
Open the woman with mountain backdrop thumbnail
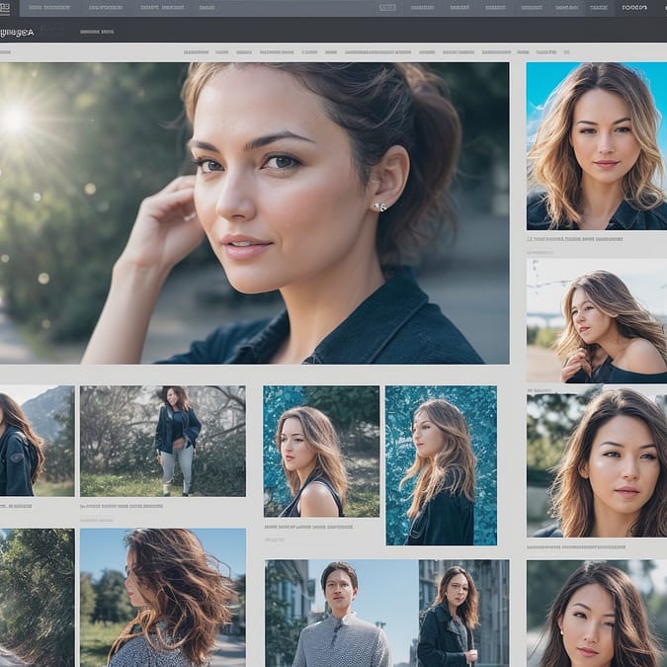(x=37, y=441)
